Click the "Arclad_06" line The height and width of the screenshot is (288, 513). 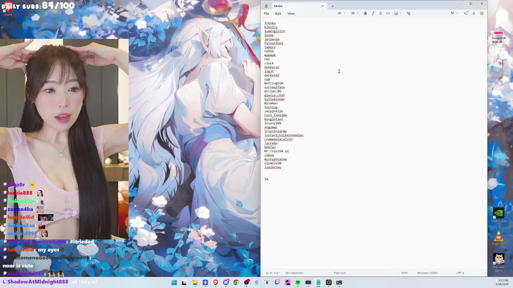coord(273,91)
